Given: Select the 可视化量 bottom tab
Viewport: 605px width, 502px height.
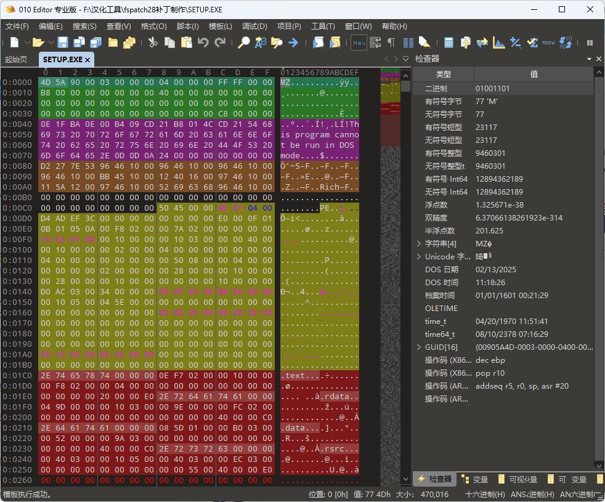Looking at the screenshot, I should (x=518, y=479).
